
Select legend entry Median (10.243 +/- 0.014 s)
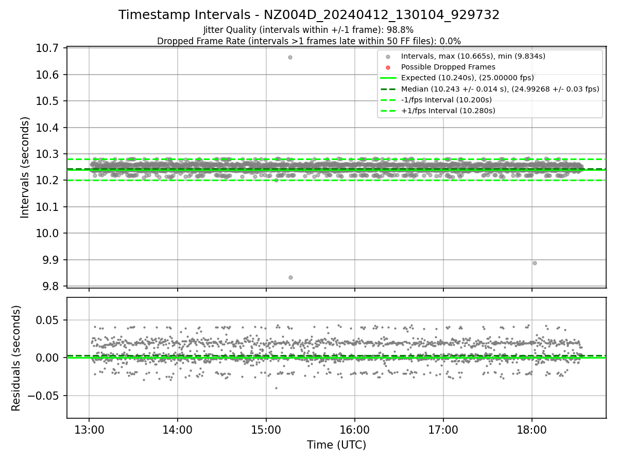pyautogui.click(x=500, y=89)
